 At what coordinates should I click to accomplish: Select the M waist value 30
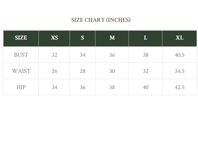pos(112,71)
